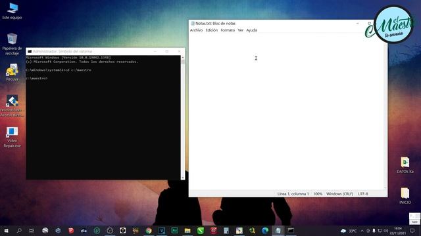Select the Papelera de reciclaje desktop icon
This screenshot has height=236, width=421.
tap(12, 44)
